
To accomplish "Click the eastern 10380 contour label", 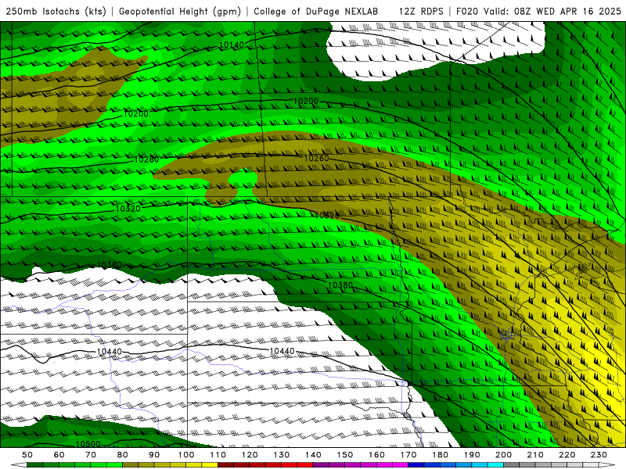I will [340, 285].
